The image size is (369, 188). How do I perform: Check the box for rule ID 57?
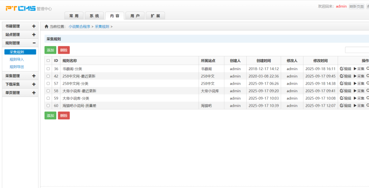click(x=48, y=84)
